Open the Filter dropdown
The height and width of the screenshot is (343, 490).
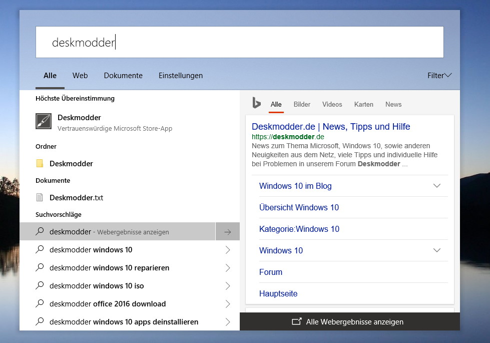point(439,75)
